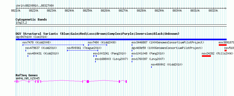Select red loss bar under nsv24282
The image size is (234, 96).
coord(206,56)
